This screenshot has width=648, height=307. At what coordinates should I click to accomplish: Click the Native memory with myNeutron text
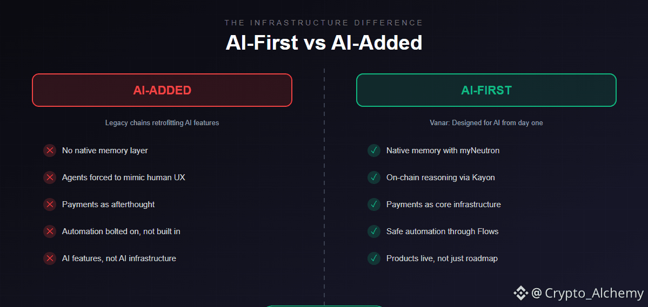(443, 151)
